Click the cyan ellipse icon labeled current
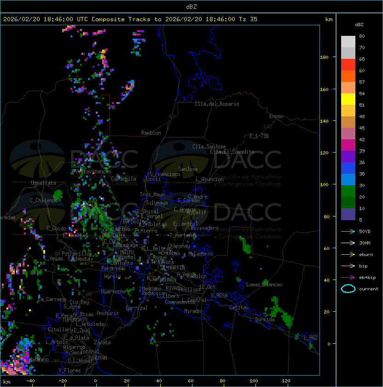This screenshot has height=387, width=383. 348,289
